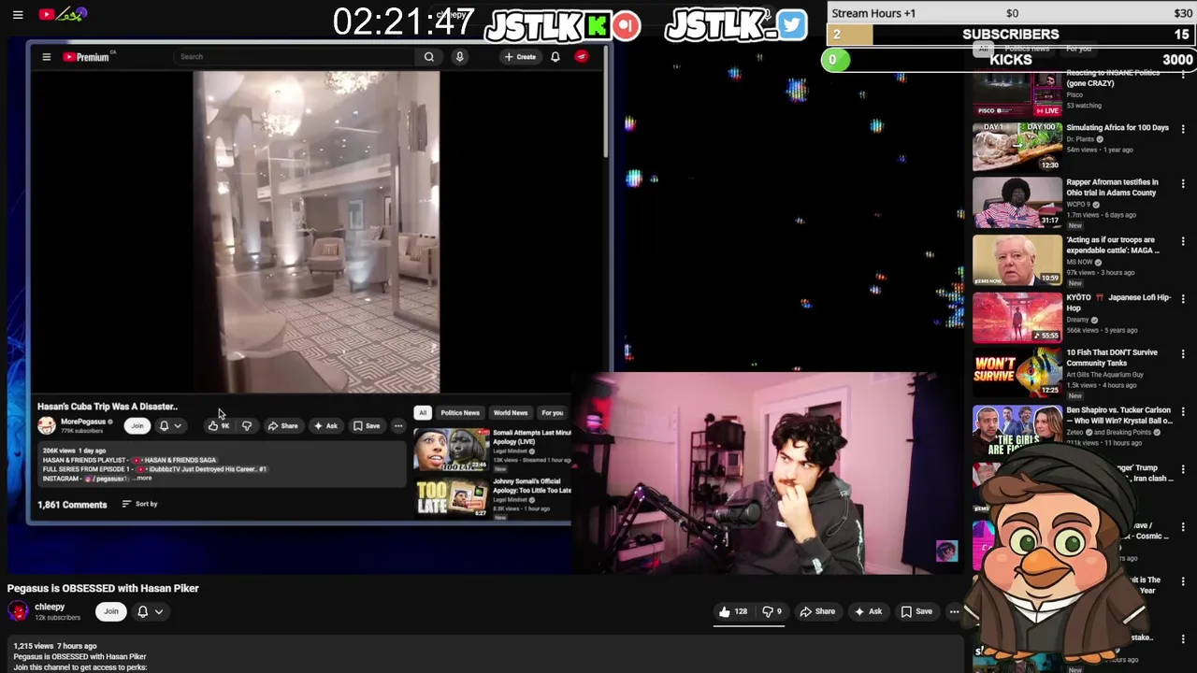This screenshot has height=673, width=1197.
Task: Open notifications bell in inner window header
Action: tap(555, 57)
